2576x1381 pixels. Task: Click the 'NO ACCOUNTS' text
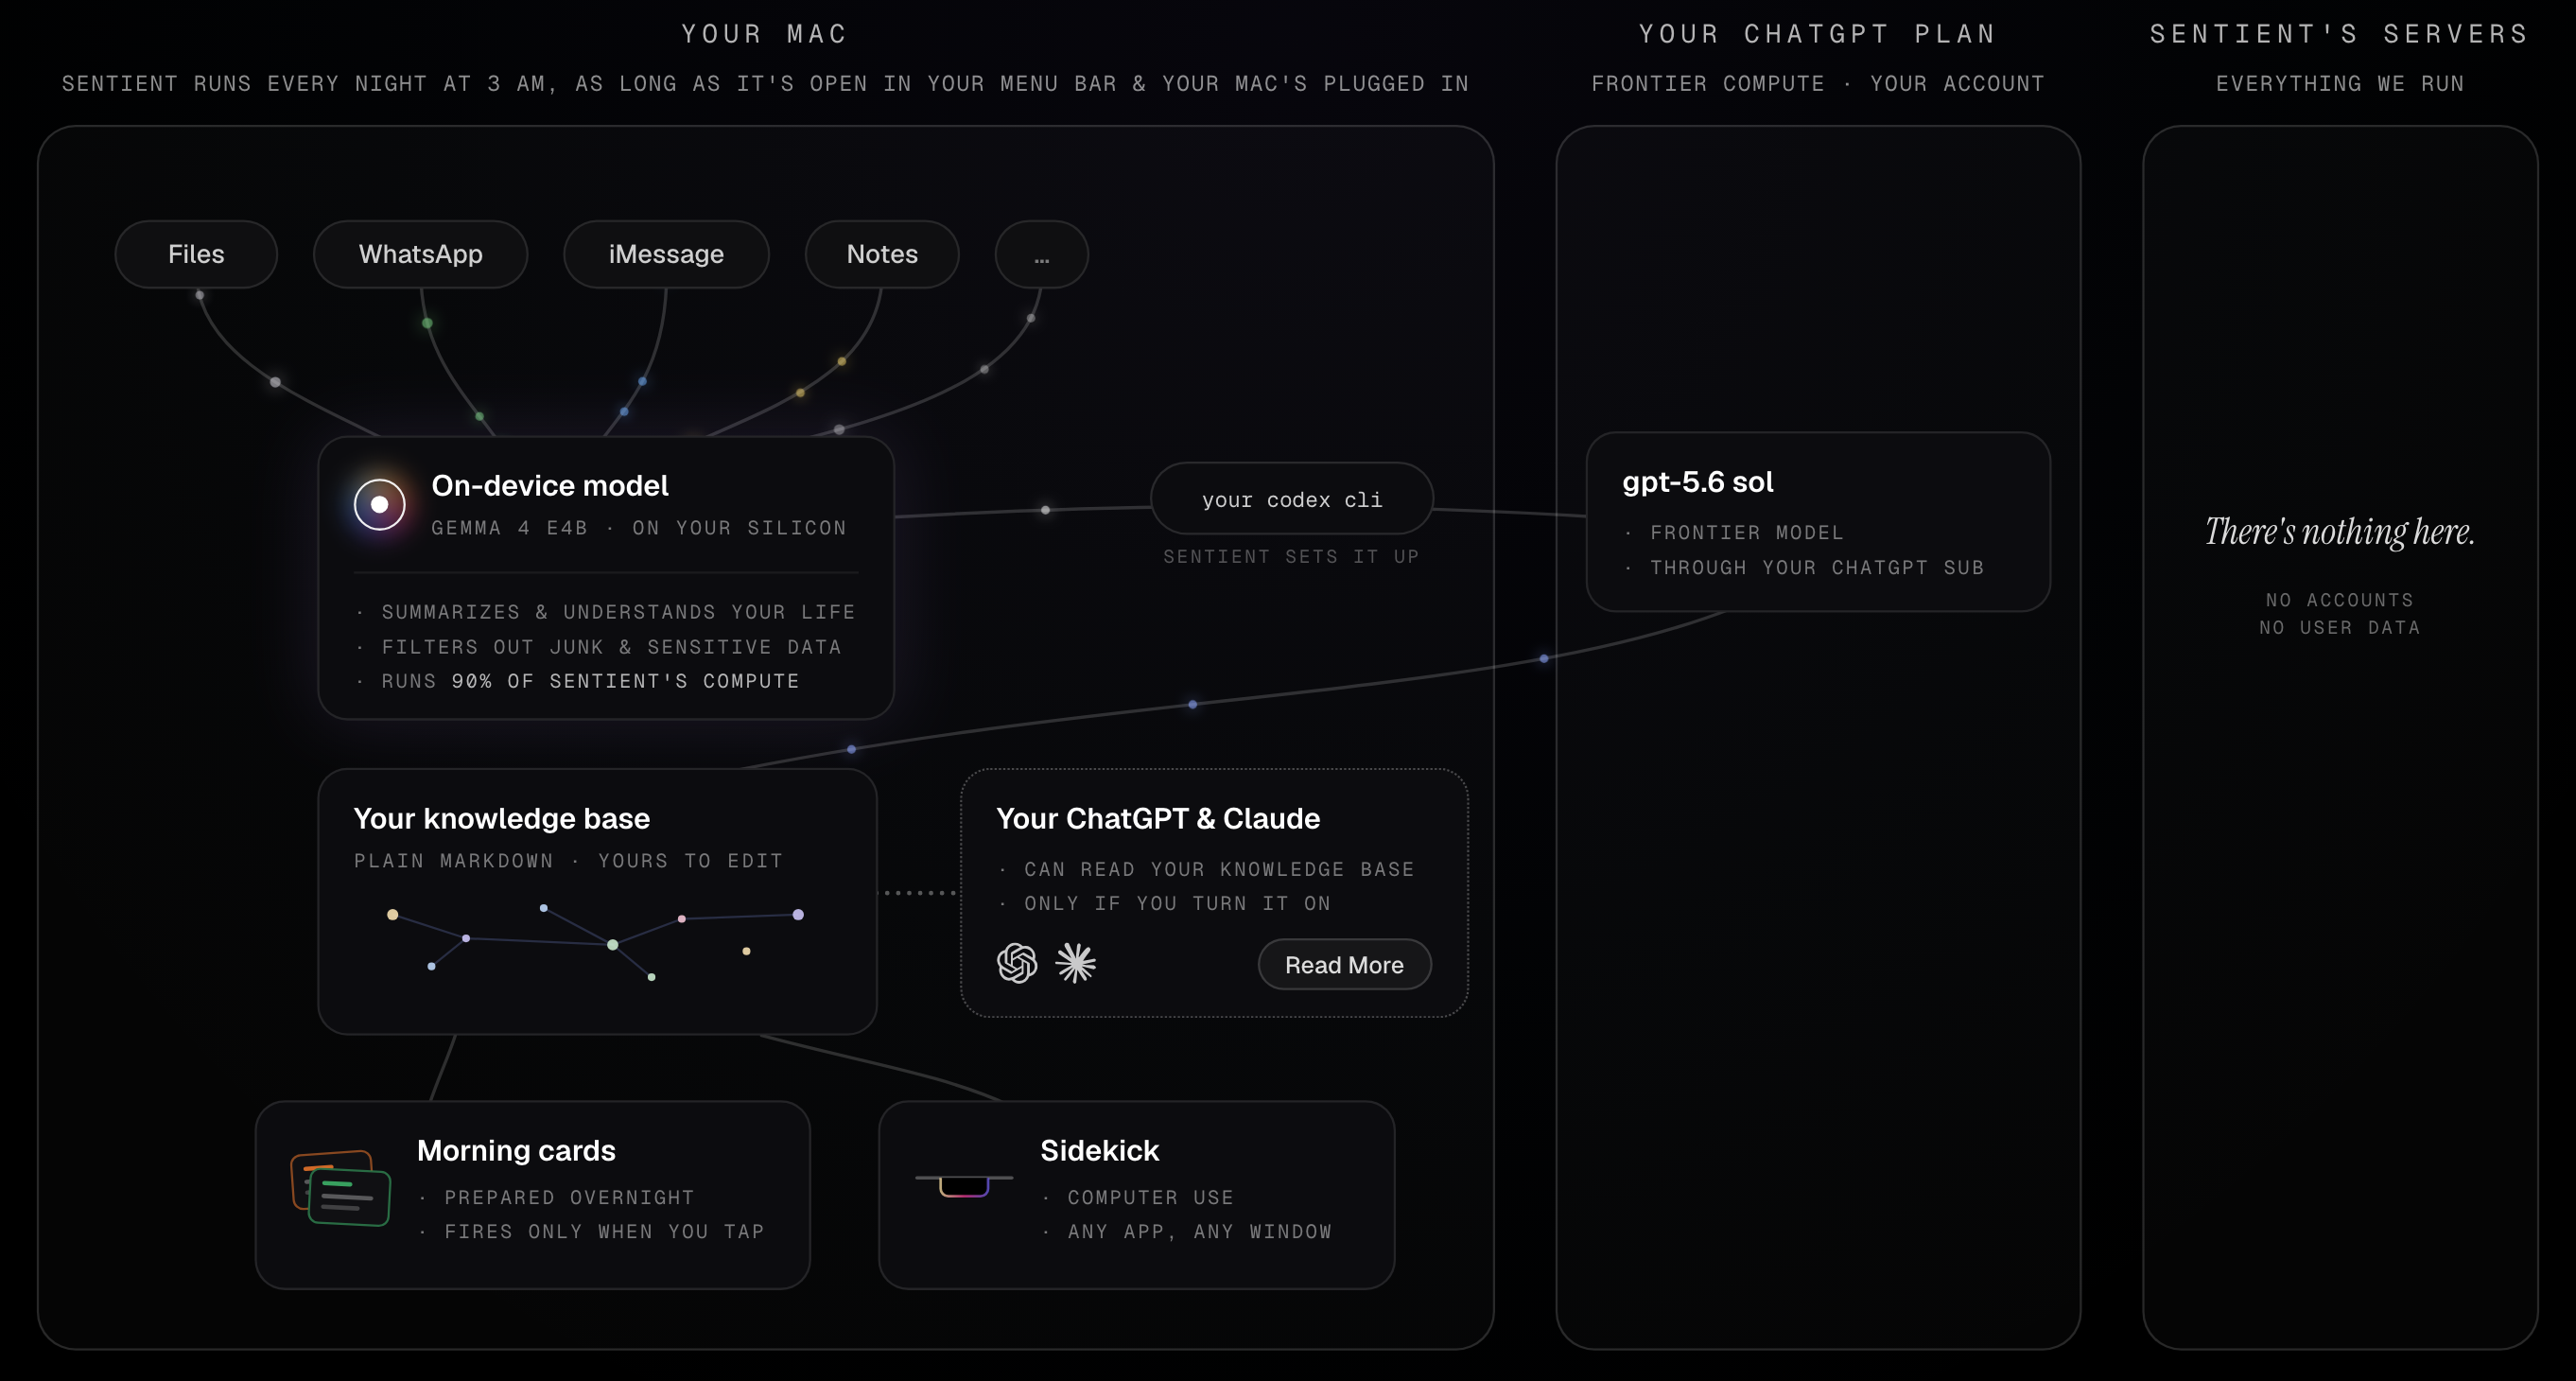click(2340, 599)
